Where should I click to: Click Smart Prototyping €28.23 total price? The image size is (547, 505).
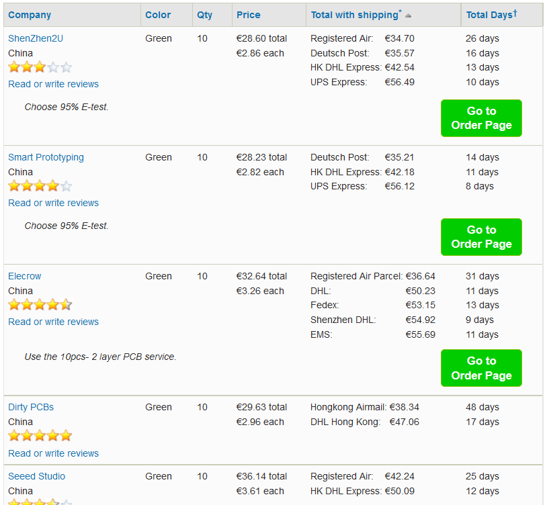(x=261, y=157)
